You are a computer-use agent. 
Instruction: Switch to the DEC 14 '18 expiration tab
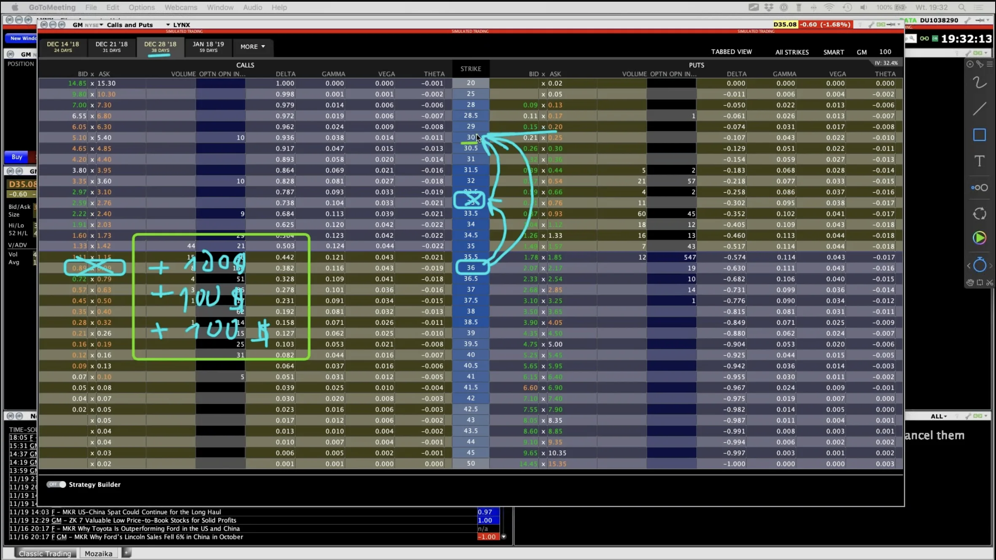[x=63, y=46]
